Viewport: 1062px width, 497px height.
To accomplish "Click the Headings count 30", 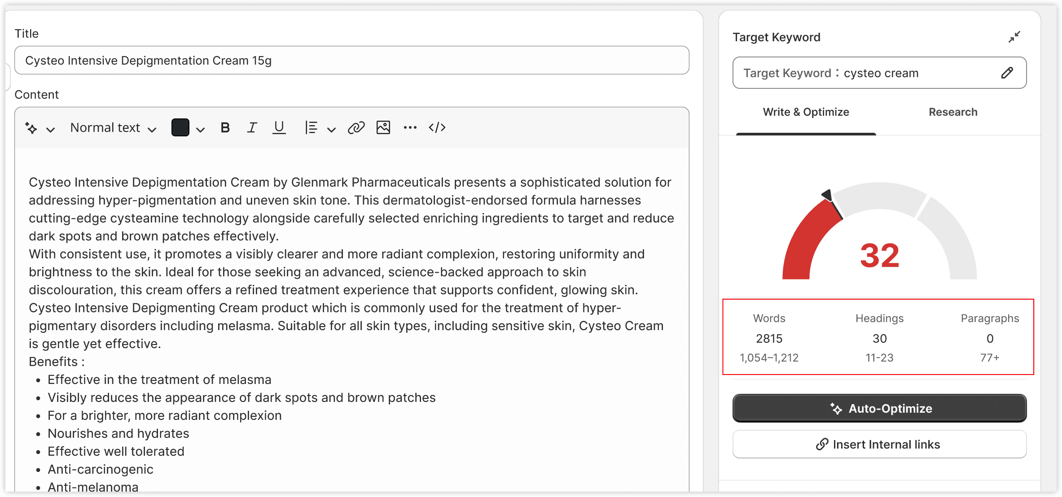I will [x=880, y=339].
